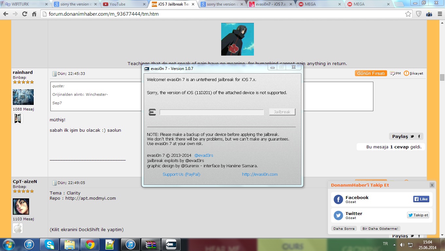Open CpT-aizeN's user profile name
The width and height of the screenshot is (445, 251).
(x=25, y=181)
